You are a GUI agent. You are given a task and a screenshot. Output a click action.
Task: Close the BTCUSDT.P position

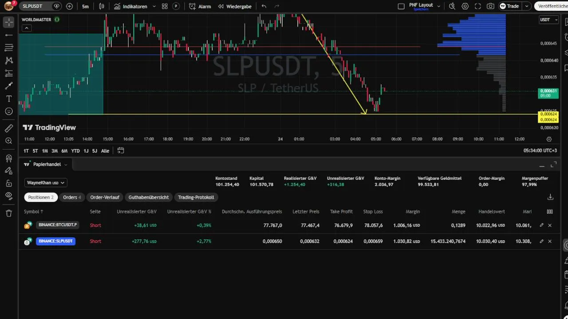(550, 225)
